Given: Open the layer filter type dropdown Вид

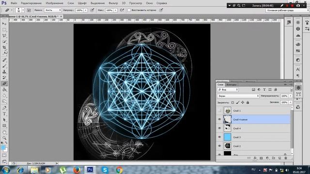Looking at the screenshot, I should (x=228, y=90).
